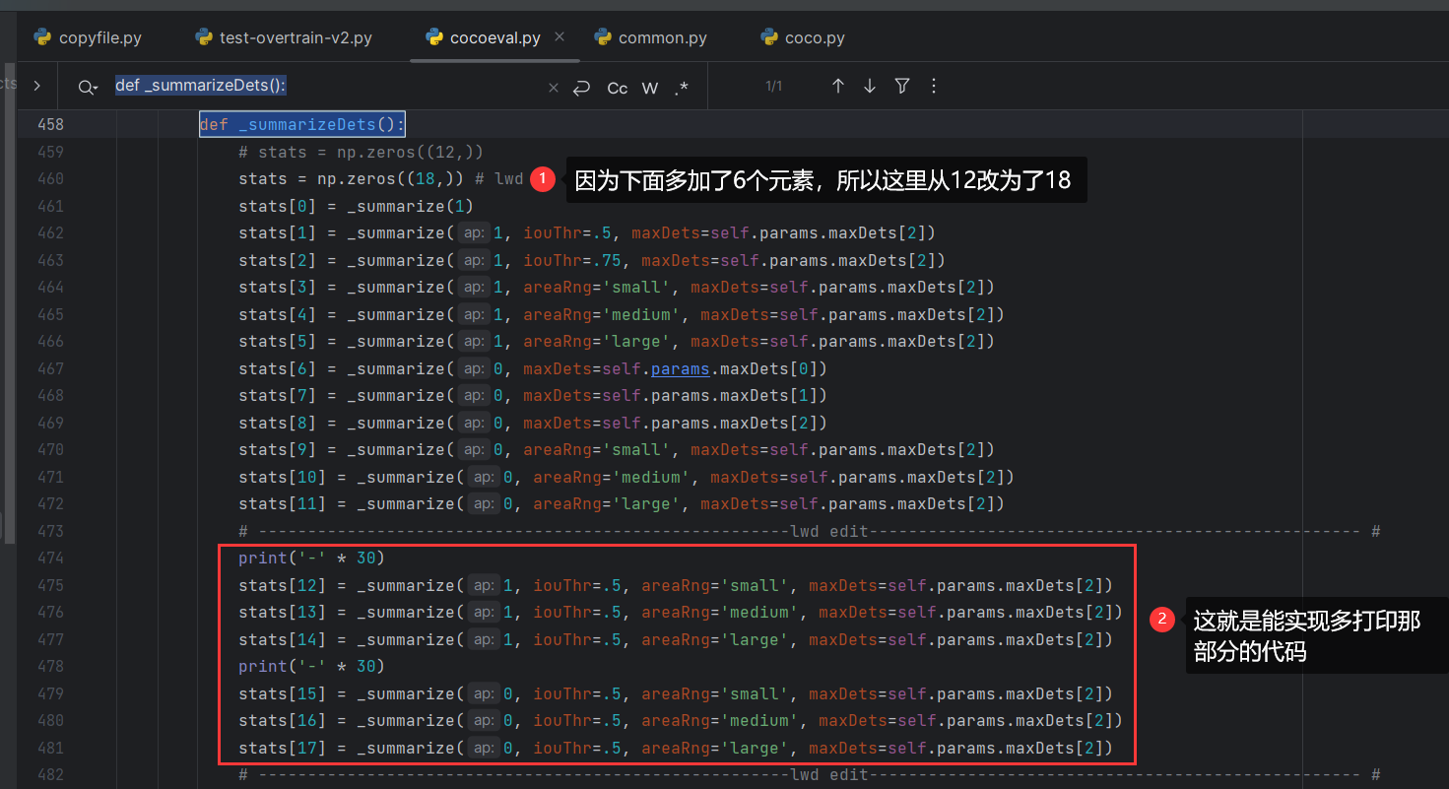Image resolution: width=1449 pixels, height=789 pixels.
Task: Click the highlighted def _summarizeDets(): code line
Action: [x=302, y=125]
